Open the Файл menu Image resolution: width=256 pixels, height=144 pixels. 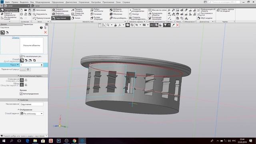pos(7,2)
